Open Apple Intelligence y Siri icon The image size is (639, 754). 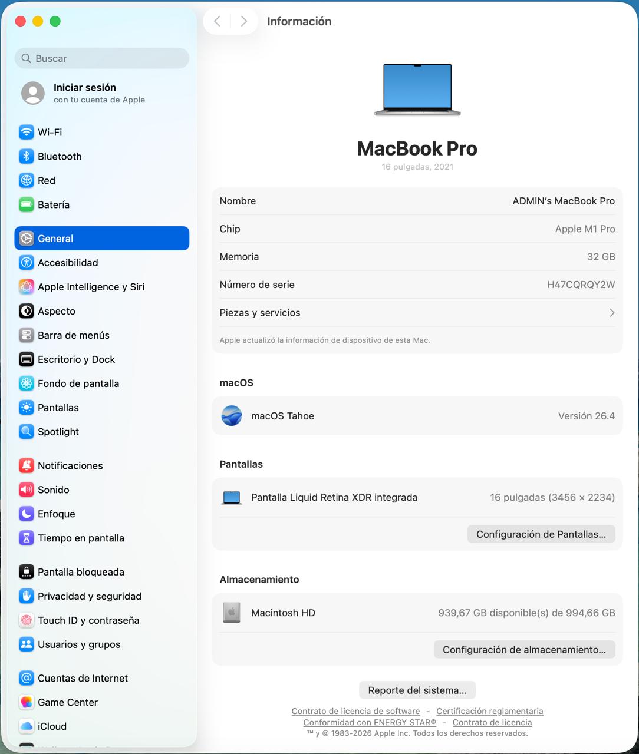click(x=26, y=287)
